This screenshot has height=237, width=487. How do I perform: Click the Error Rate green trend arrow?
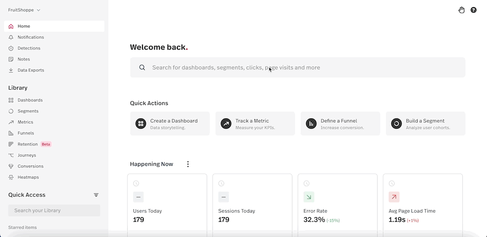(309, 197)
